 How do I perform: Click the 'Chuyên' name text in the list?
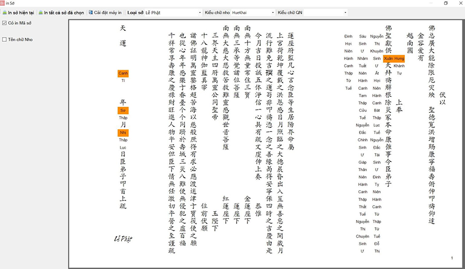[x=362, y=237]
